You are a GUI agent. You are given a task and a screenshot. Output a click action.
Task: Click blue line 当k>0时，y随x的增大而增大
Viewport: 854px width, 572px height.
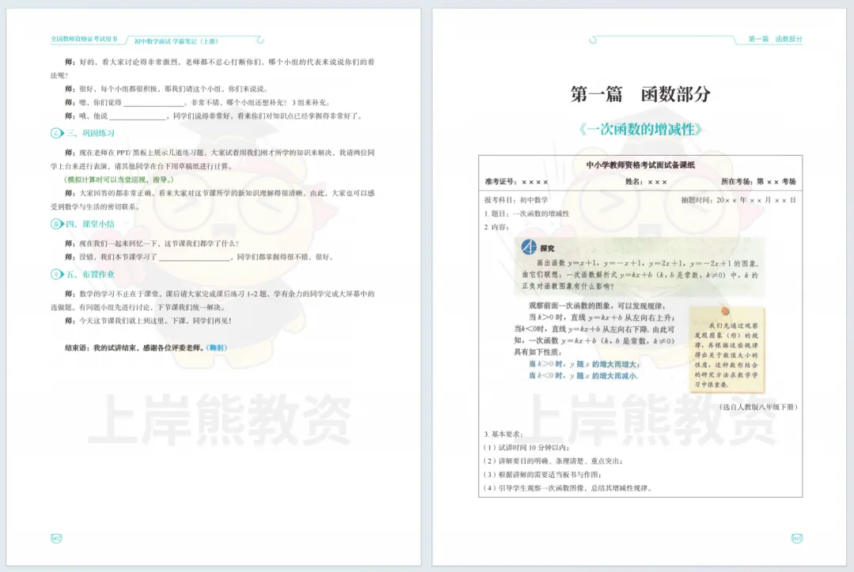point(584,364)
